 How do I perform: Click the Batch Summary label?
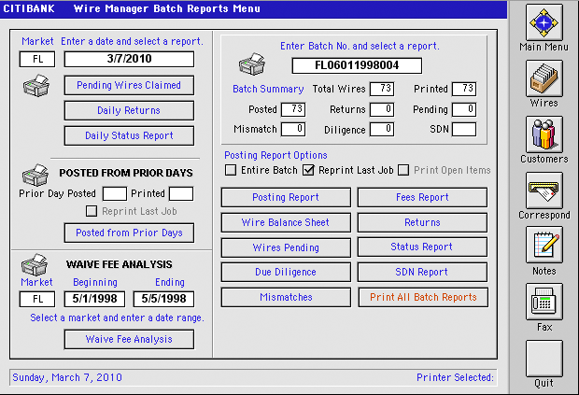[x=268, y=89]
